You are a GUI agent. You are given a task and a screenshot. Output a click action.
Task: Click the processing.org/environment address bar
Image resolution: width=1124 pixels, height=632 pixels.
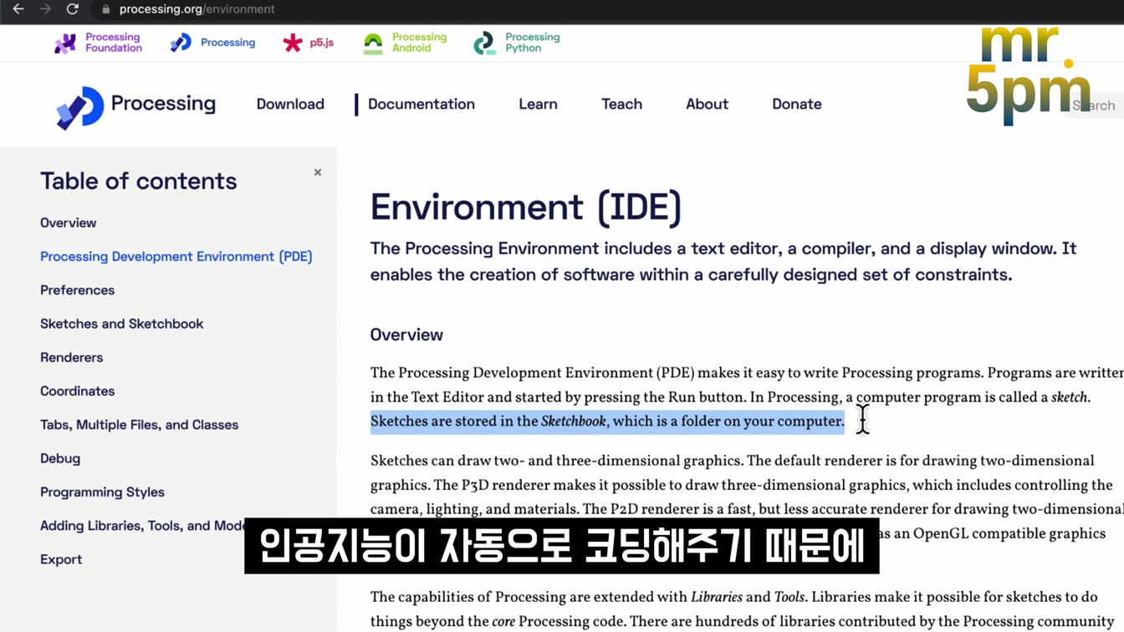coord(197,9)
